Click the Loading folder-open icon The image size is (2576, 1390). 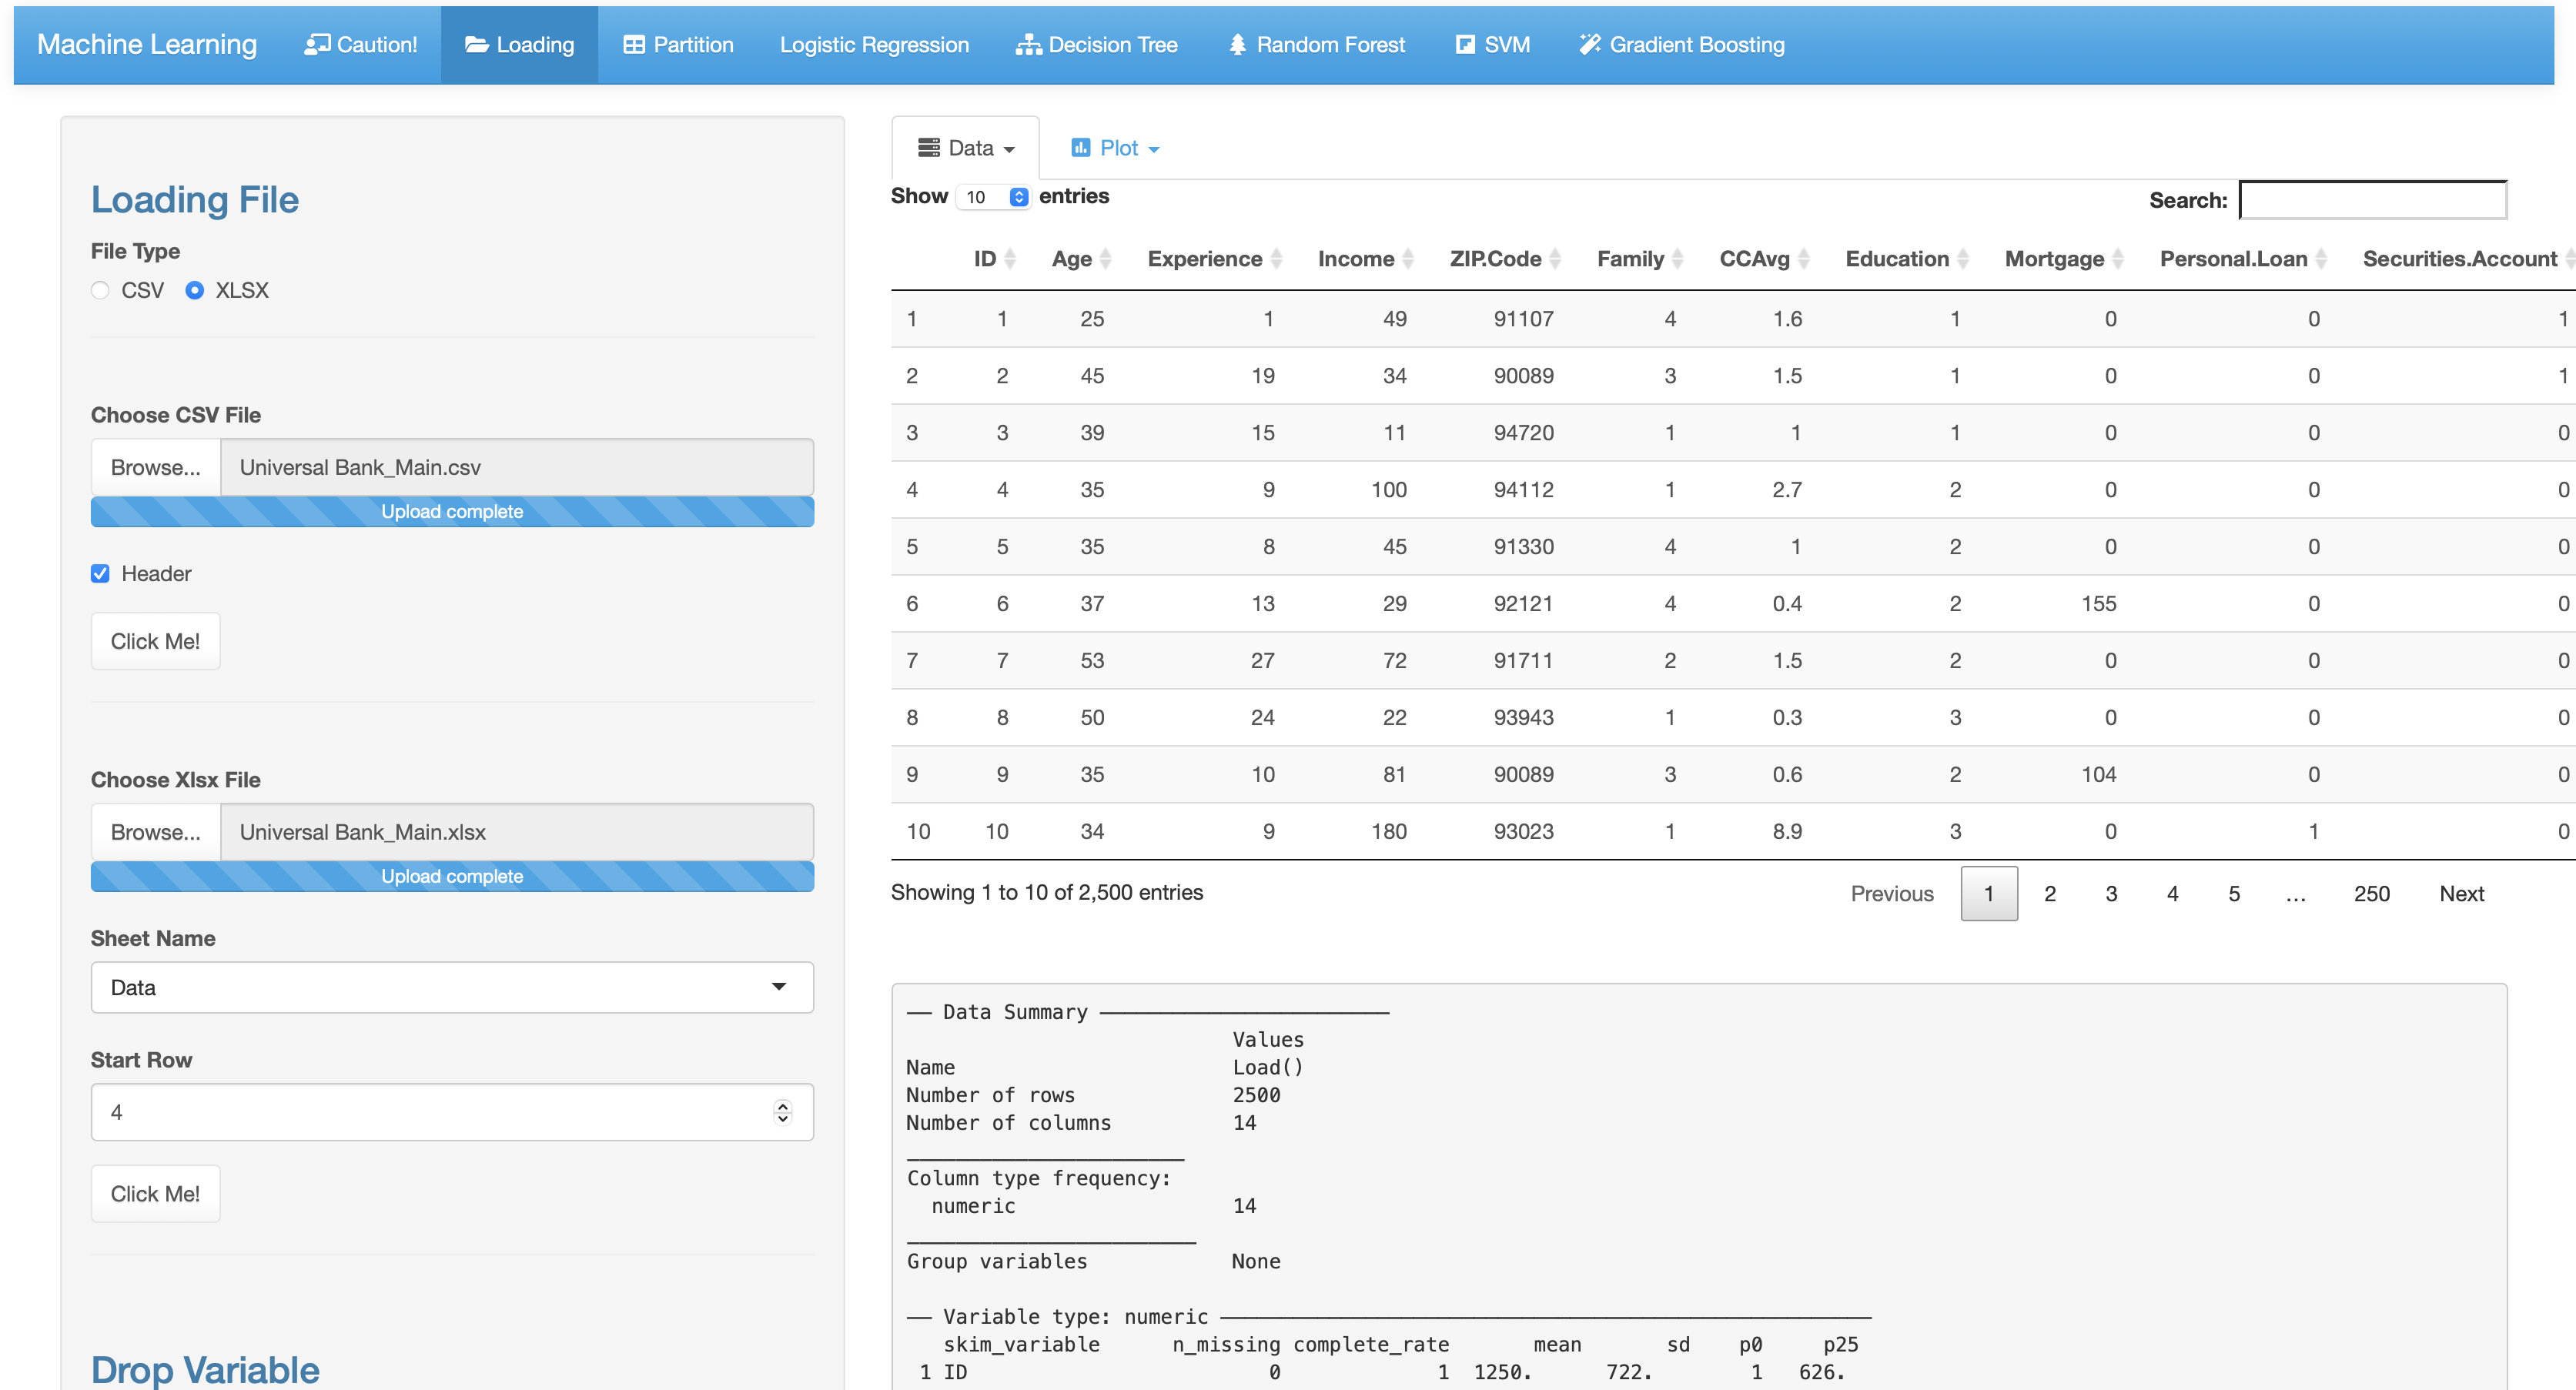[x=476, y=45]
